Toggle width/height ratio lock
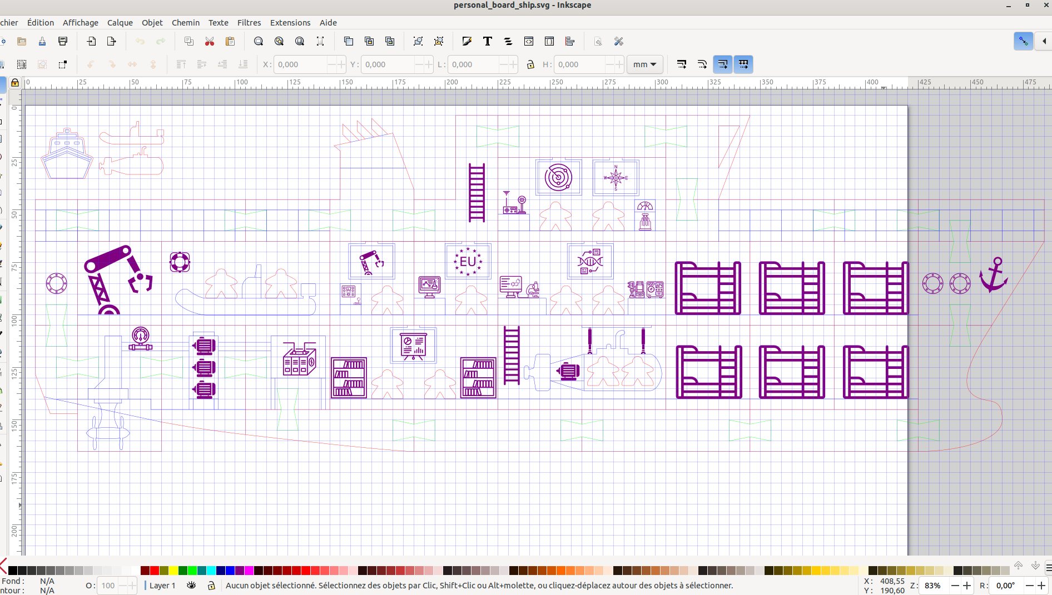1052x595 pixels. tap(530, 64)
